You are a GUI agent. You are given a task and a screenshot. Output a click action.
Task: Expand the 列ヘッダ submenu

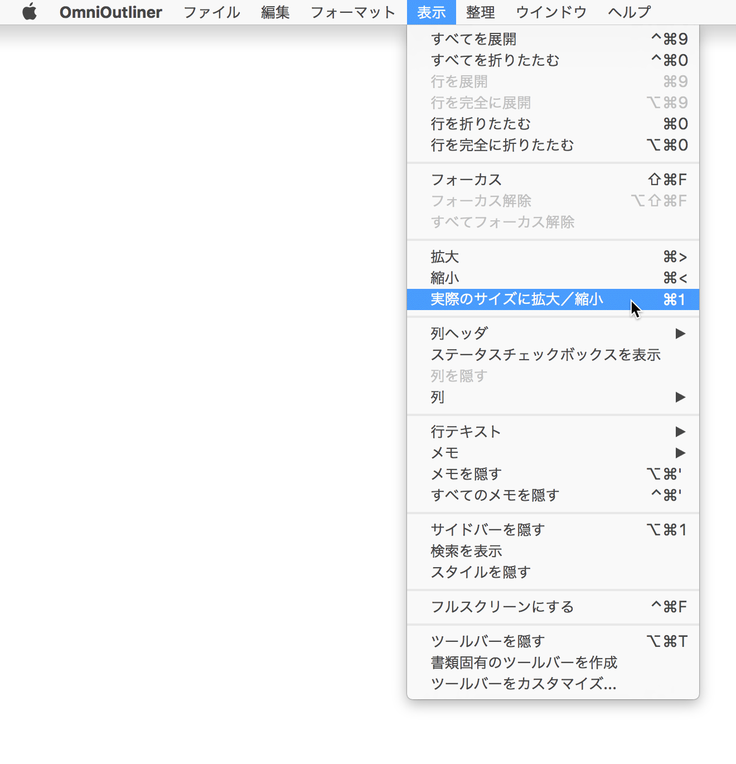tap(553, 333)
